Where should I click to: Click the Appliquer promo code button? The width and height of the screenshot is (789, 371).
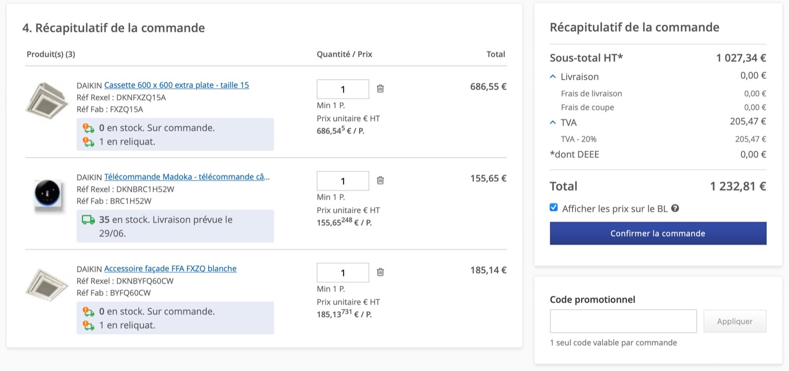(x=735, y=321)
